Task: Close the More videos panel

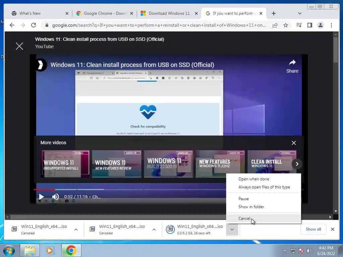Action: (293, 143)
